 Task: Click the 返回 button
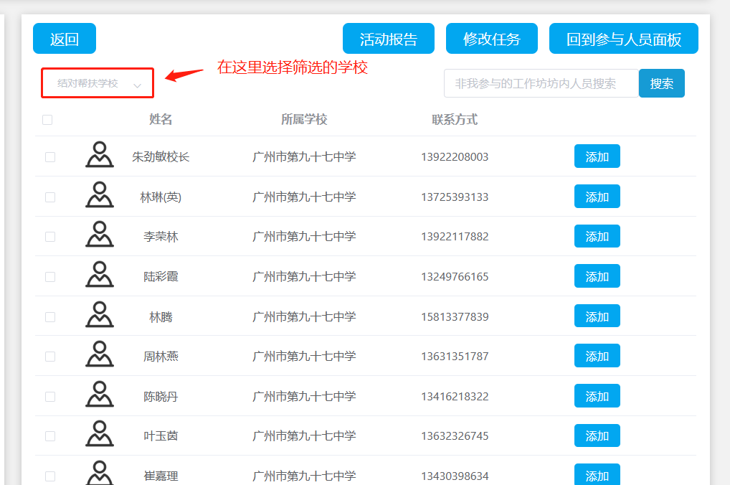pyautogui.click(x=65, y=39)
